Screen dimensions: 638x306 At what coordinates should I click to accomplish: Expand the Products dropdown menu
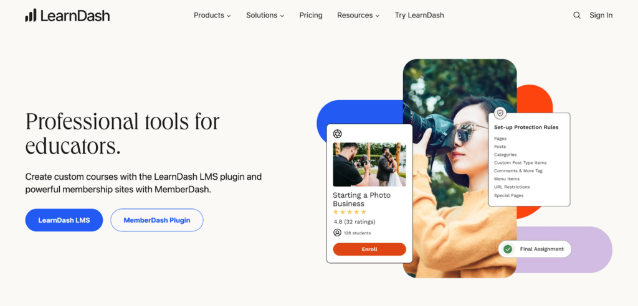(x=212, y=16)
